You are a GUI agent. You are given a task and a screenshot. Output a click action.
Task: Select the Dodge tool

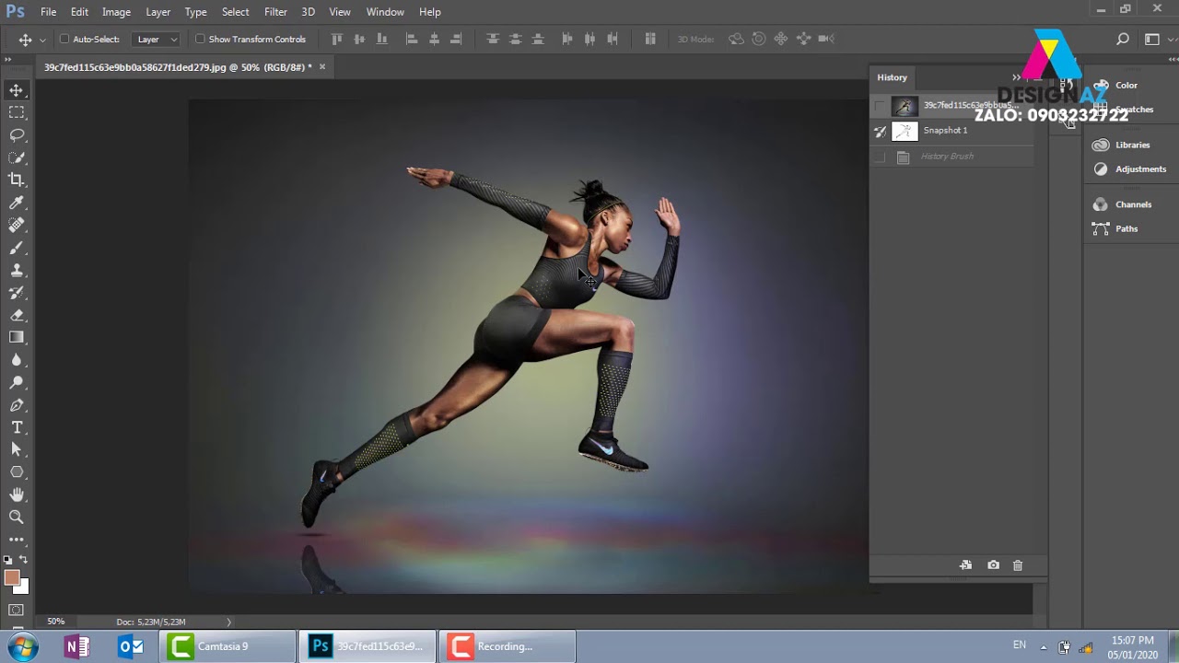coord(17,382)
